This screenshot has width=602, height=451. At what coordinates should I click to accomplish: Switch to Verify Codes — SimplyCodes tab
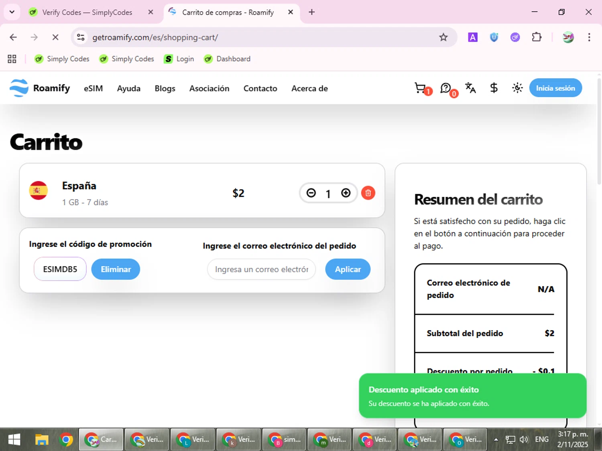[x=87, y=12]
